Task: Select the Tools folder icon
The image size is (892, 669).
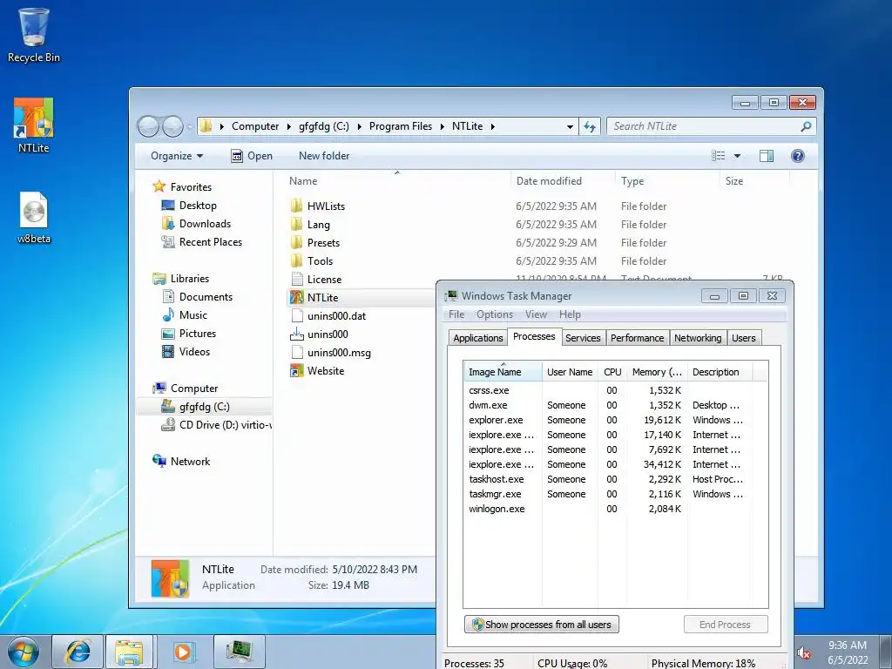Action: (296, 261)
